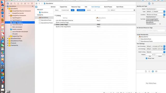
Task: Switch to the Build Phases tab
Action: click(108, 7)
